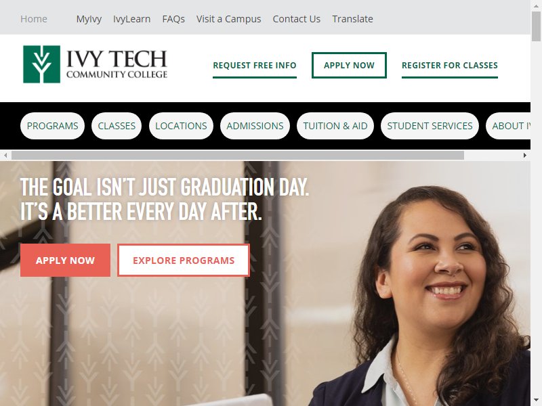Image resolution: width=542 pixels, height=406 pixels.
Task: Click Register for Classes
Action: (450, 66)
